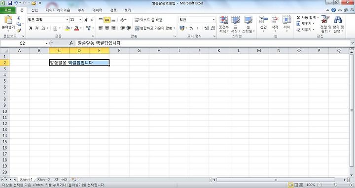Open Format as Table (표 서식)
355x188 pixels.
[235, 24]
